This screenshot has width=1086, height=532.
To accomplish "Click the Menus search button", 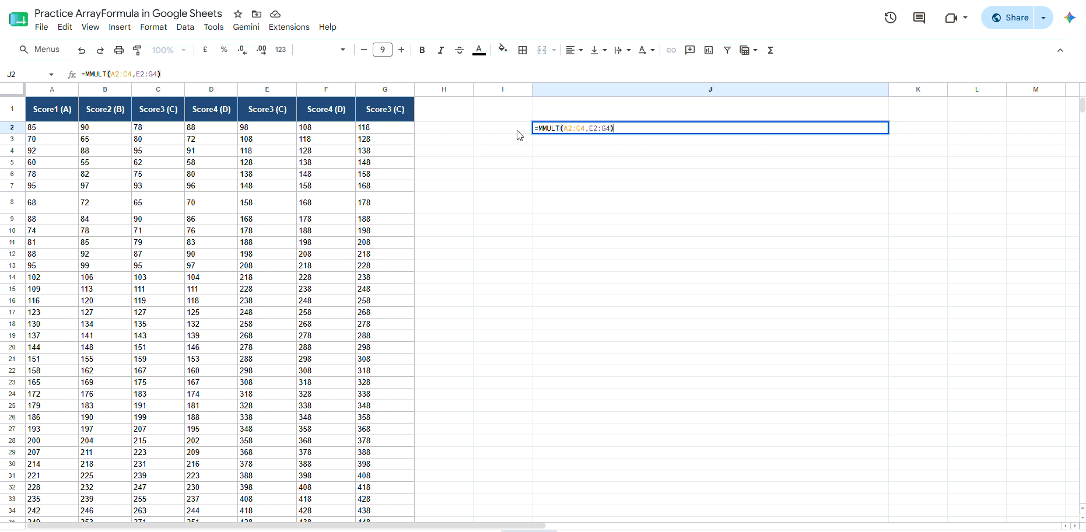I will [40, 50].
